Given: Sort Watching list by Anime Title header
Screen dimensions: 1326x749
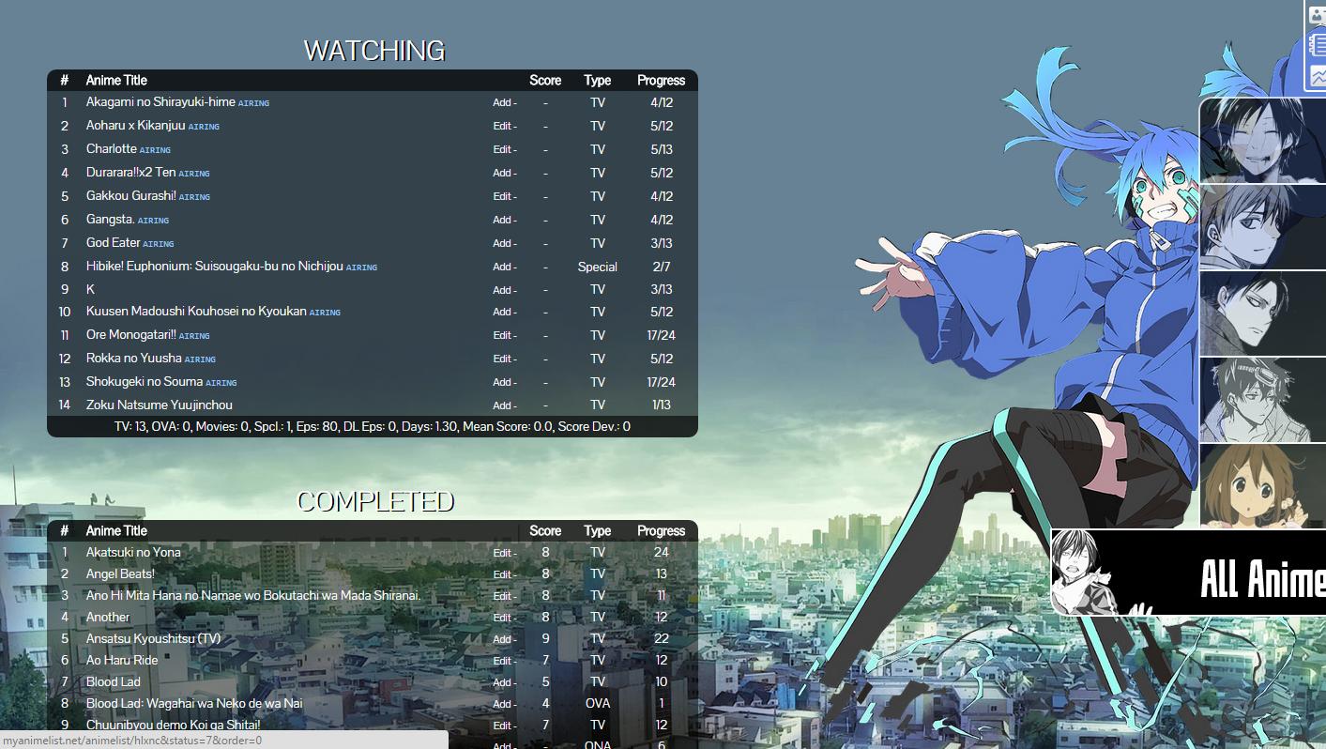Looking at the screenshot, I should [116, 81].
